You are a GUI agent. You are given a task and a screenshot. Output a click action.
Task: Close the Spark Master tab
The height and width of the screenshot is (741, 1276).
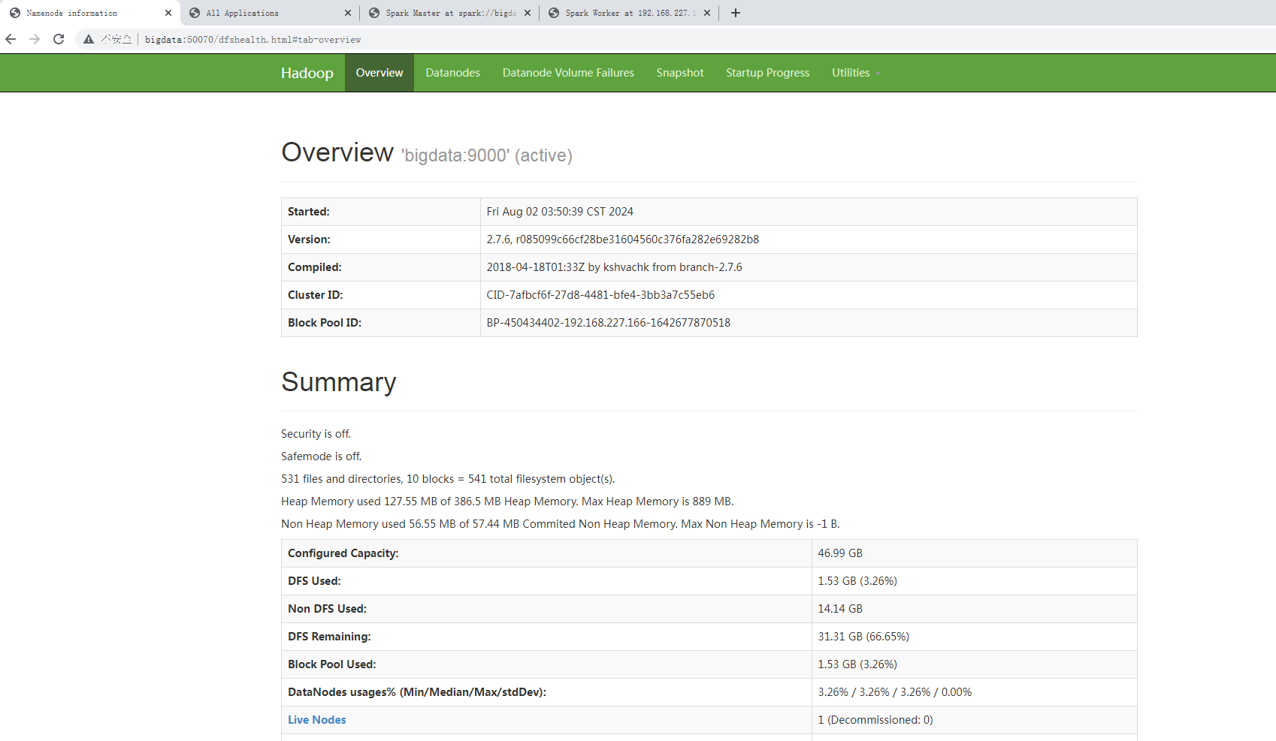coord(528,13)
